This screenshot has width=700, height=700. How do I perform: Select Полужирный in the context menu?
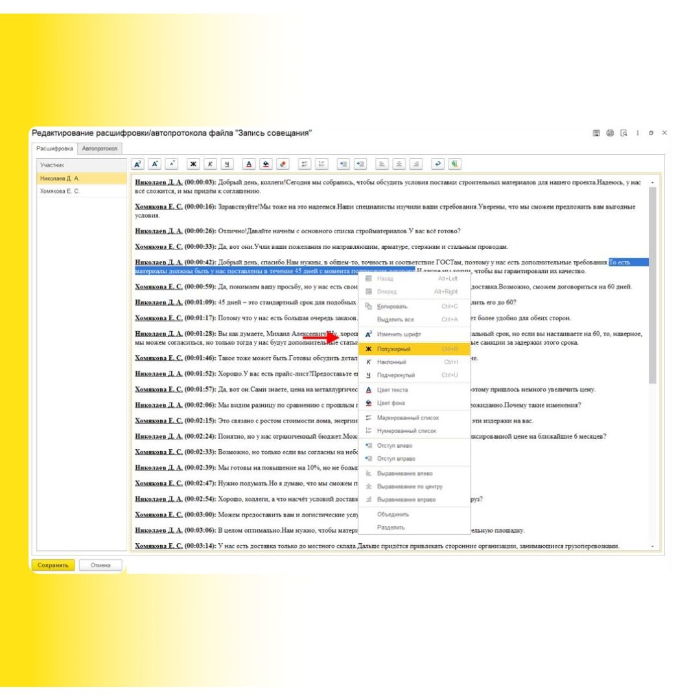(414, 349)
